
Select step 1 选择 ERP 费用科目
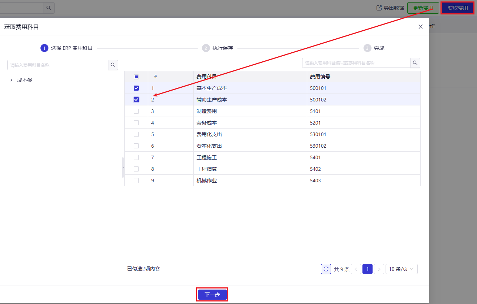(x=67, y=48)
